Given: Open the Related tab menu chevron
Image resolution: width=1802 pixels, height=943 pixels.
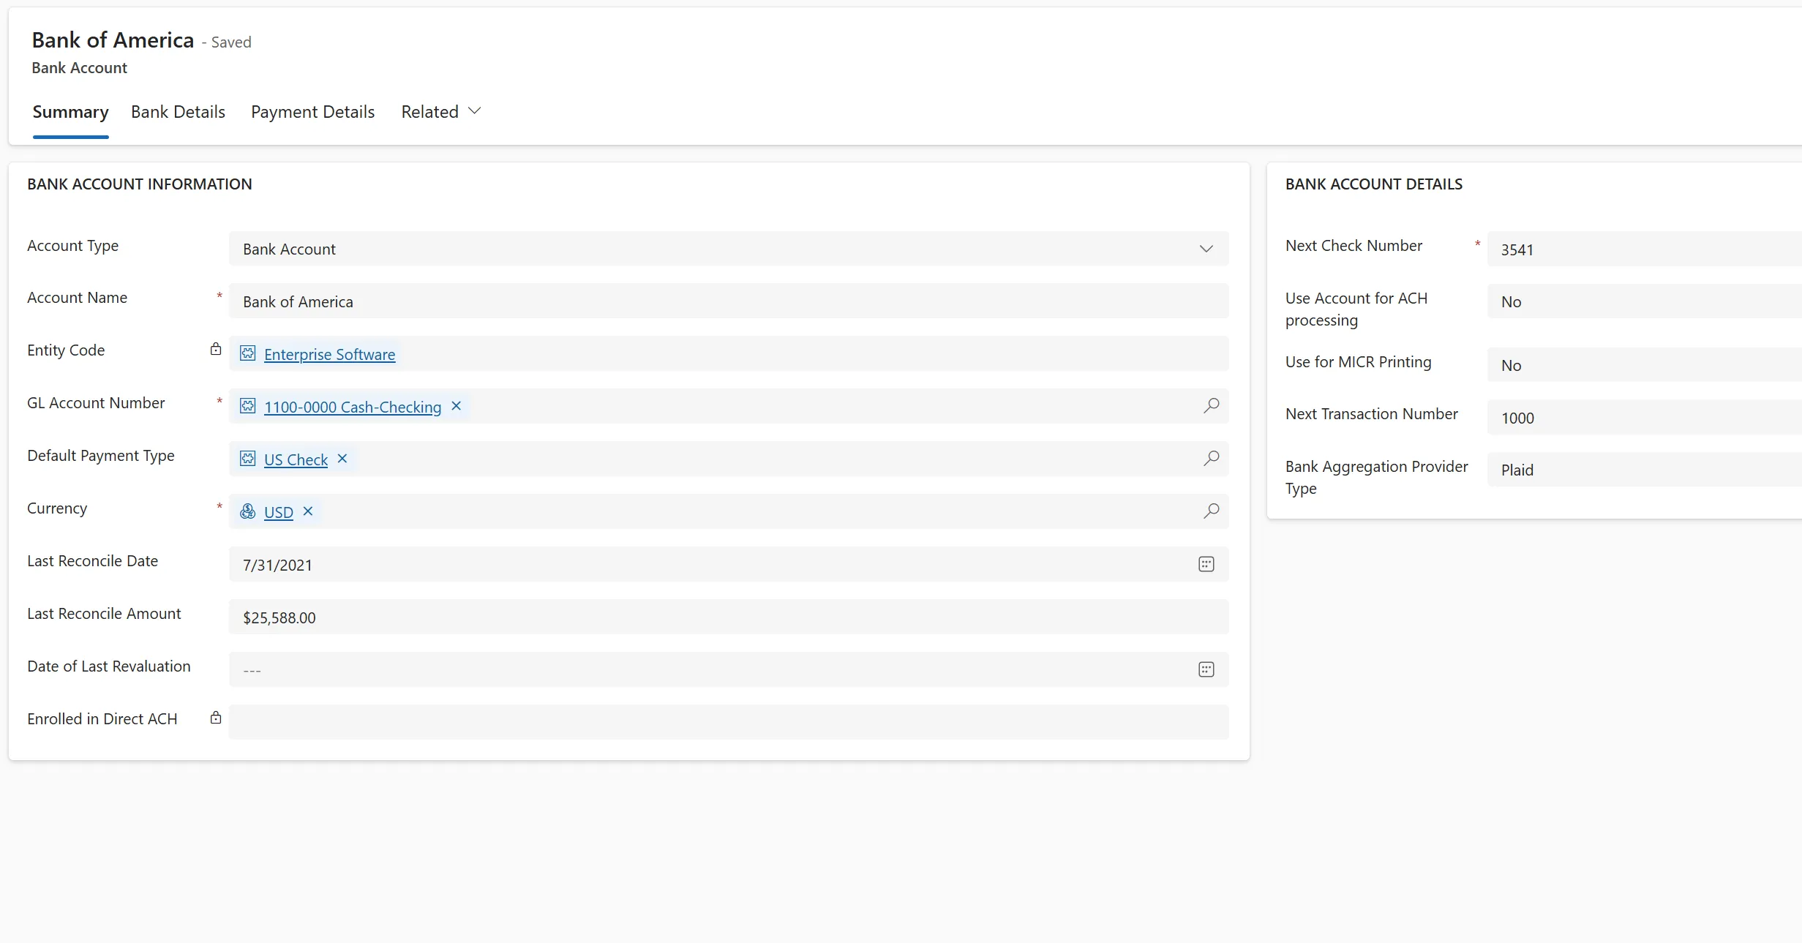Looking at the screenshot, I should pyautogui.click(x=474, y=111).
